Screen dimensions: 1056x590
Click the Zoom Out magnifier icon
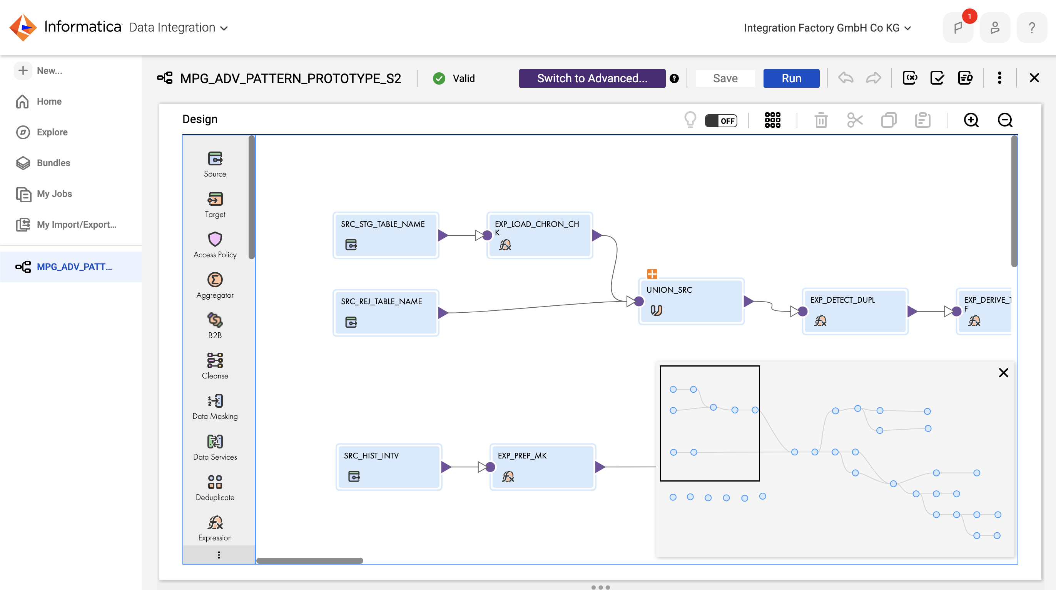tap(1005, 120)
